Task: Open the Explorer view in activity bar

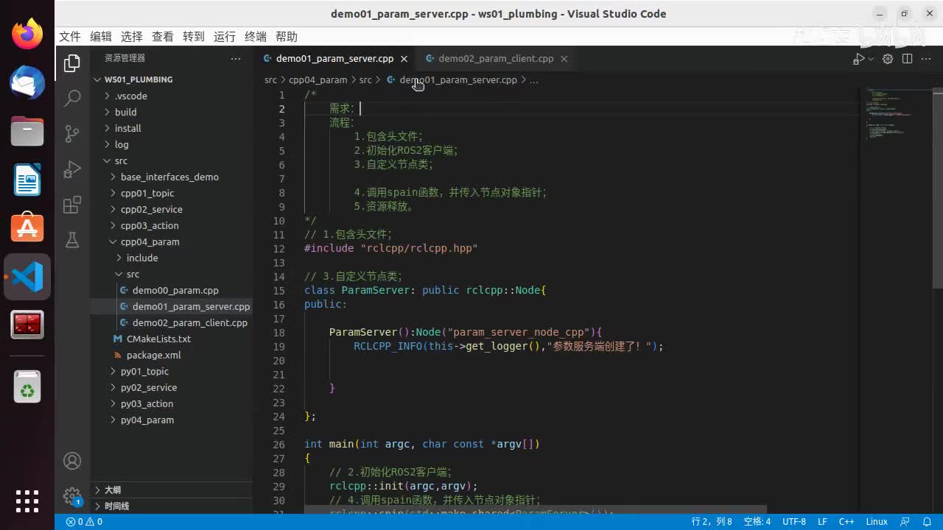Action: pyautogui.click(x=72, y=64)
